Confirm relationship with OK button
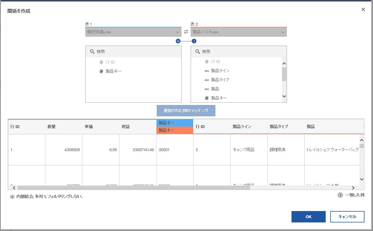 click(309, 217)
